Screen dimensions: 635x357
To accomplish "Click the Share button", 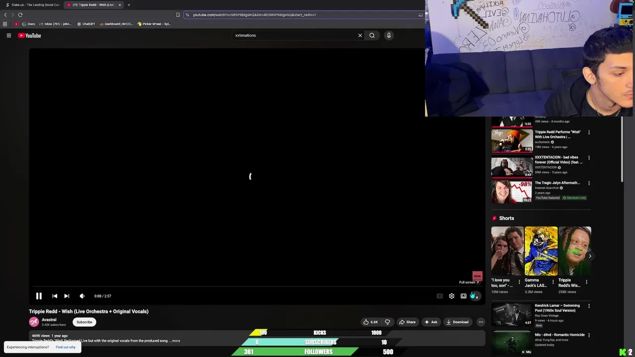I will pyautogui.click(x=407, y=322).
